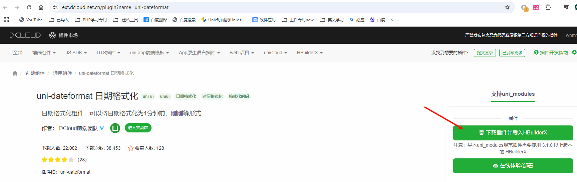Open the Unix时间戳 bookmark

click(223, 20)
